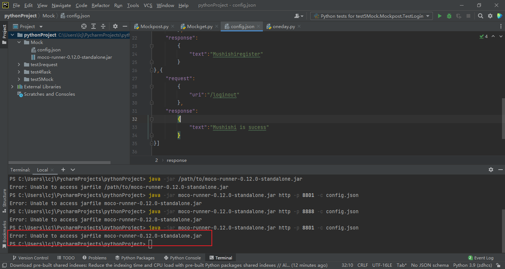Collapse the pythonProject root node
This screenshot has height=269, width=505.
(12, 35)
